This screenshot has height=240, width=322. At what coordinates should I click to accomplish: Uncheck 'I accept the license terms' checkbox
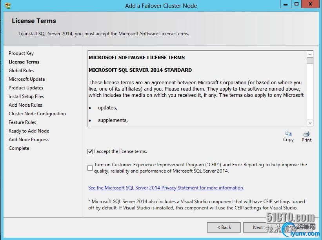[x=90, y=151]
